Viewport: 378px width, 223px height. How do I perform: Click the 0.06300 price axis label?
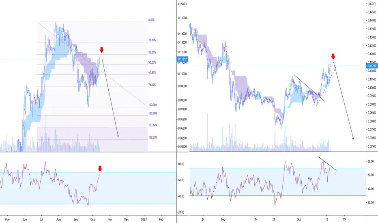[x=183, y=128]
